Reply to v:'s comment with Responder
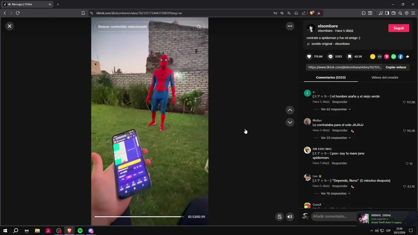This screenshot has width=418, height=235. point(340,102)
